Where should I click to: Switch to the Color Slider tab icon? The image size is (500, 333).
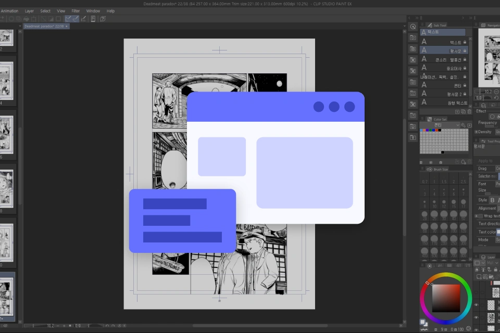click(440, 265)
